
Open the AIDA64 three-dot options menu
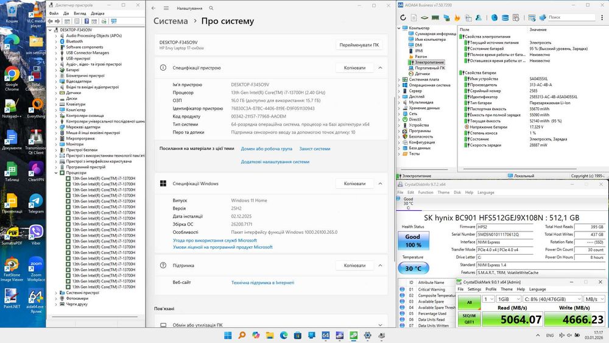(602, 18)
